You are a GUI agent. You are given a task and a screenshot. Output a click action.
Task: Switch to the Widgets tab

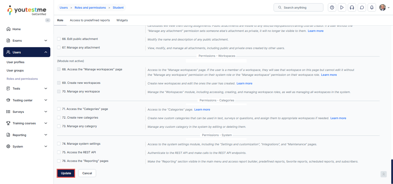pos(122,20)
